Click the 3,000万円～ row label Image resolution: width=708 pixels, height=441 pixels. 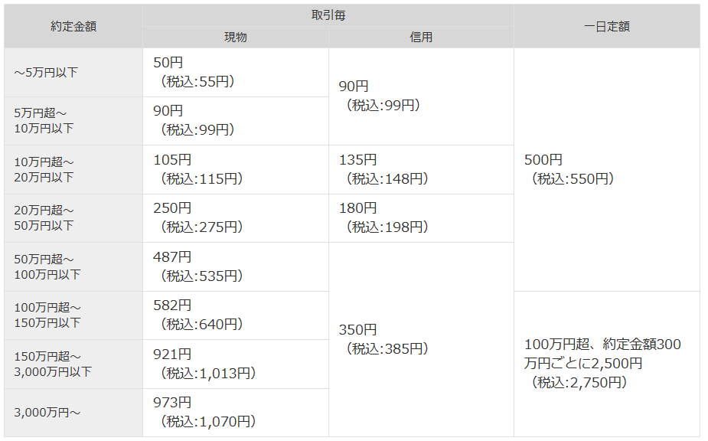[47, 413]
